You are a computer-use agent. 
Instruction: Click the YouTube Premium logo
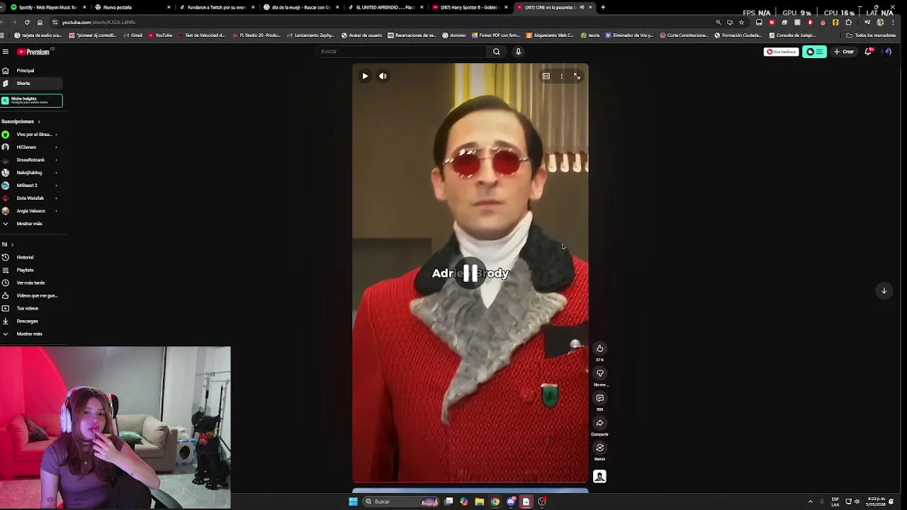point(33,52)
